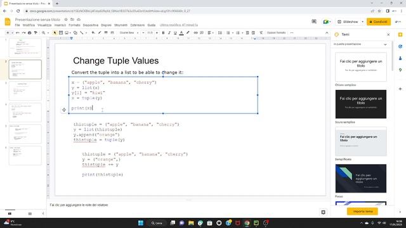
Task: Open numbered list options dropdown
Action: pos(242,33)
